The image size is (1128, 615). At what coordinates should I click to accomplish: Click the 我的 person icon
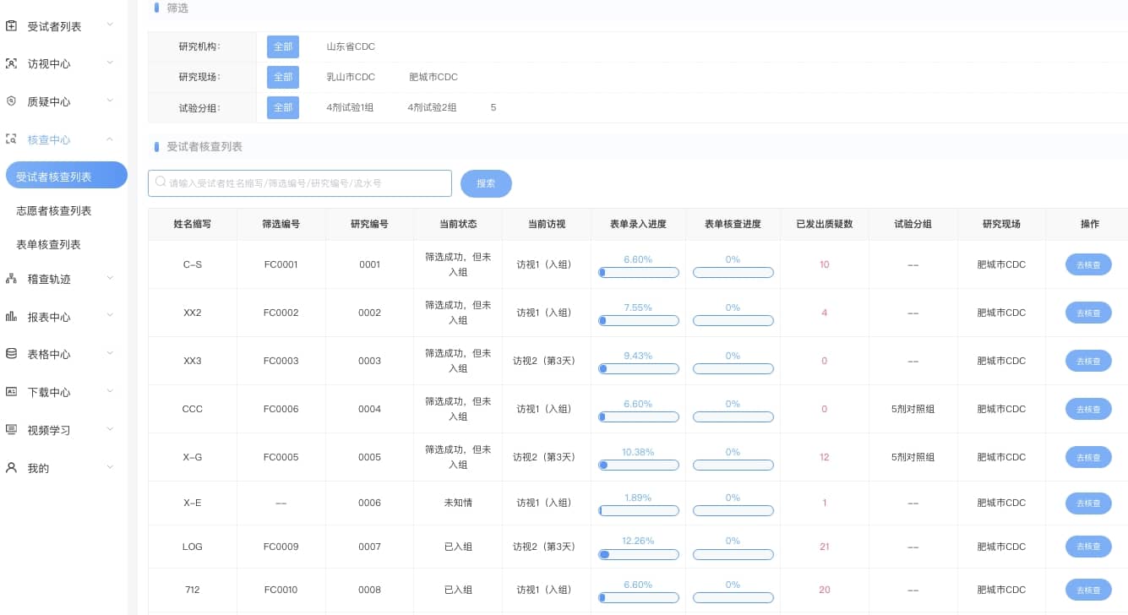[x=11, y=468]
